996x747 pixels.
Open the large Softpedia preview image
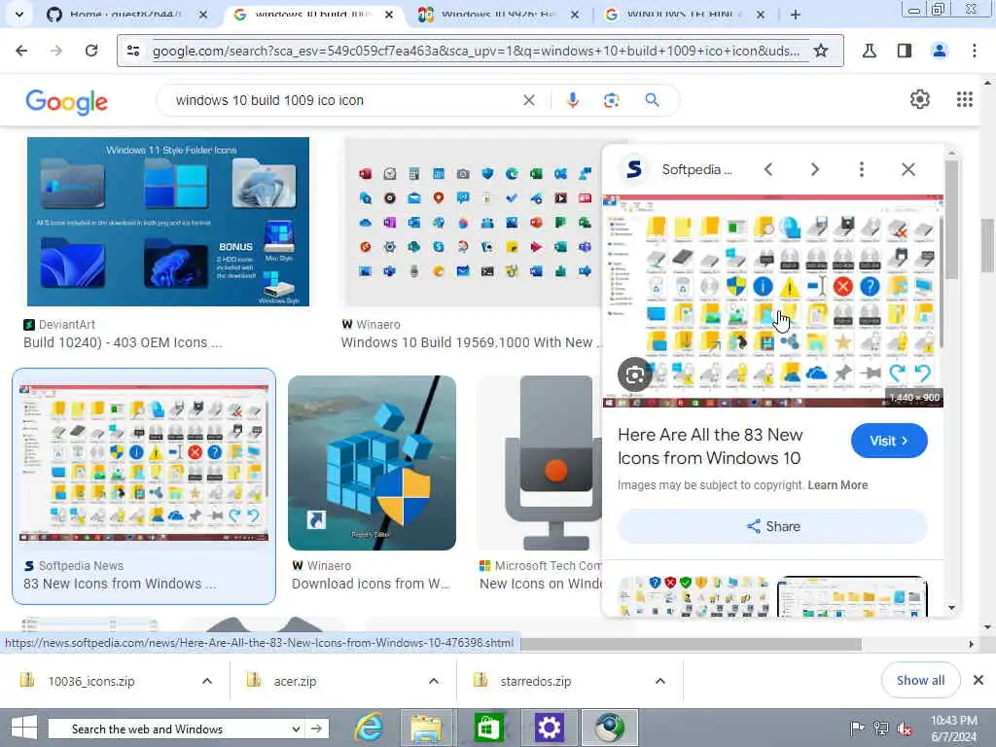[772, 302]
